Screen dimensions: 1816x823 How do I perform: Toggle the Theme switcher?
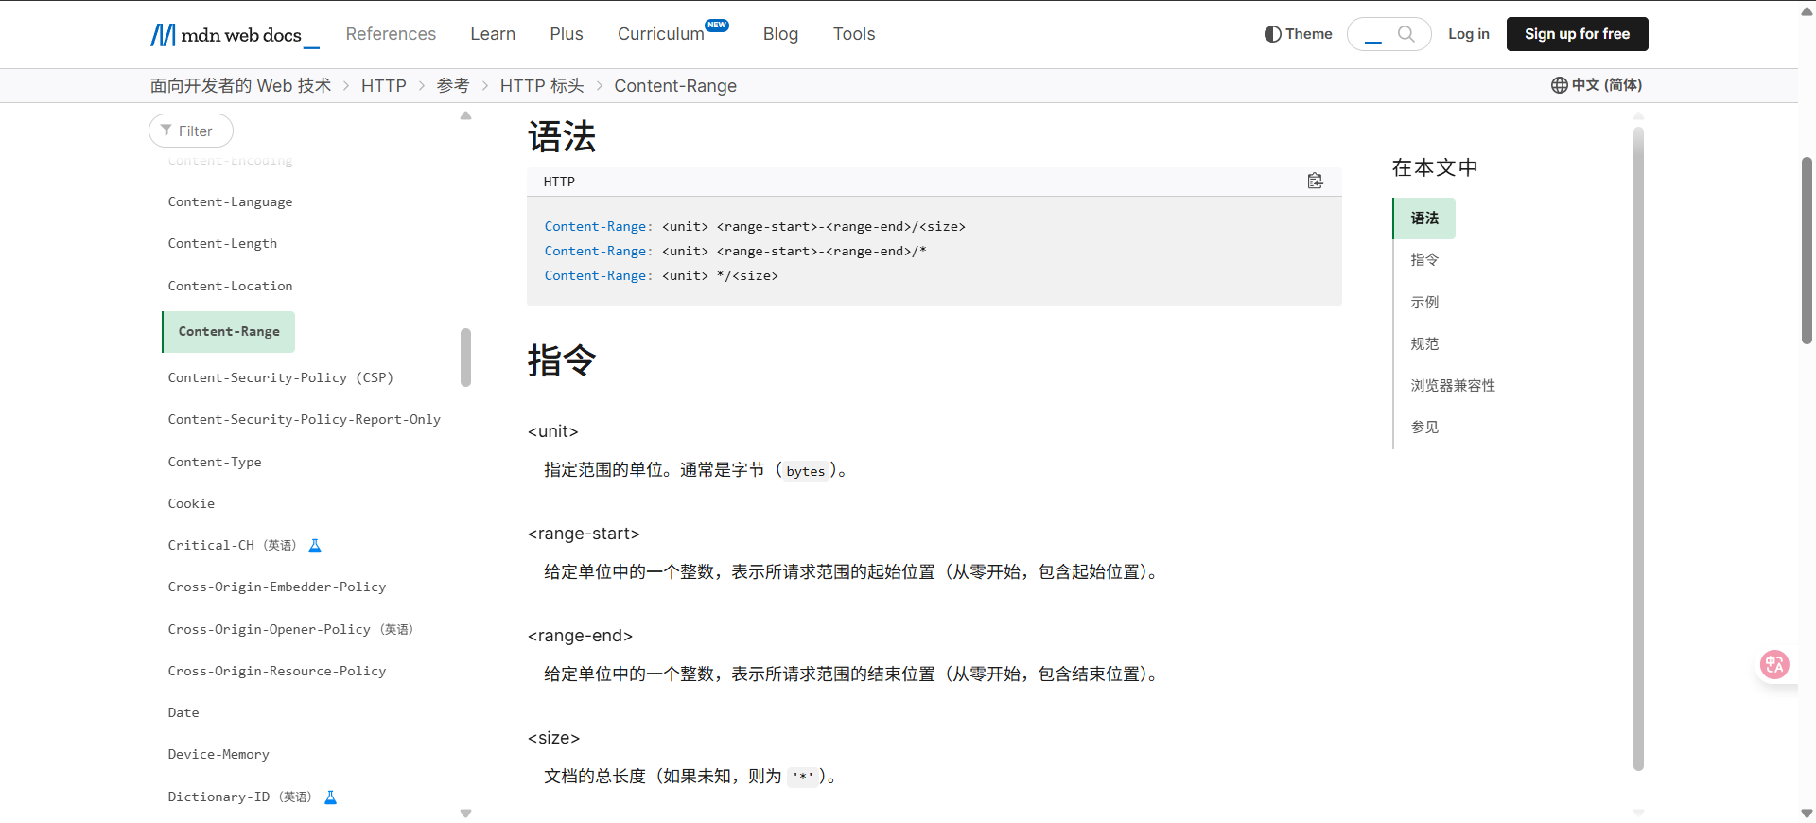1298,34
